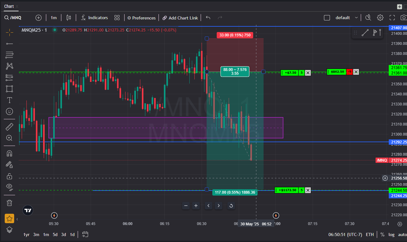407x242 pixels.
Task: Pick the trend line tool in floating toolbar
Action: pos(365,33)
